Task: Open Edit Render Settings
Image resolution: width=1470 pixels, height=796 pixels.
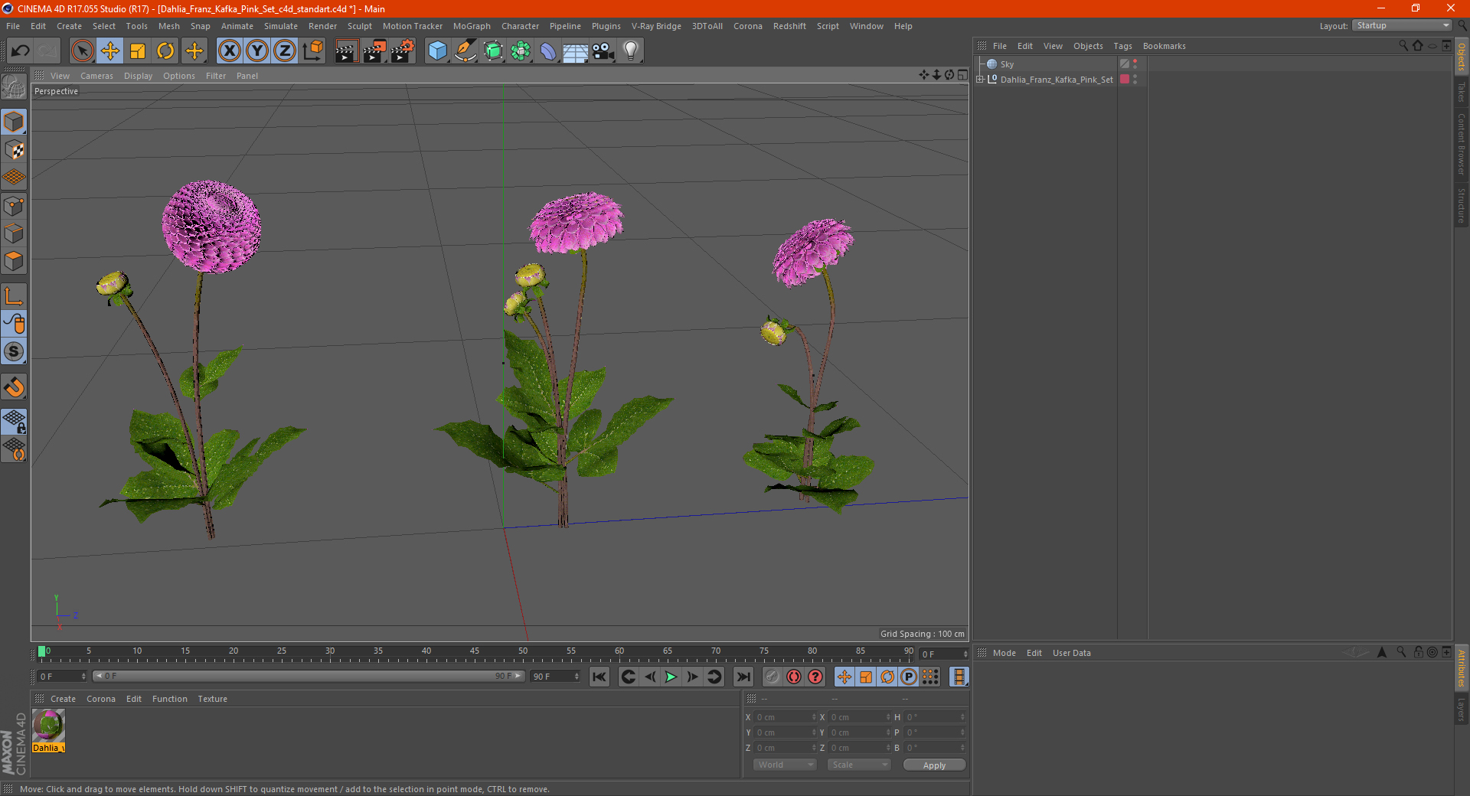Action: tap(403, 51)
